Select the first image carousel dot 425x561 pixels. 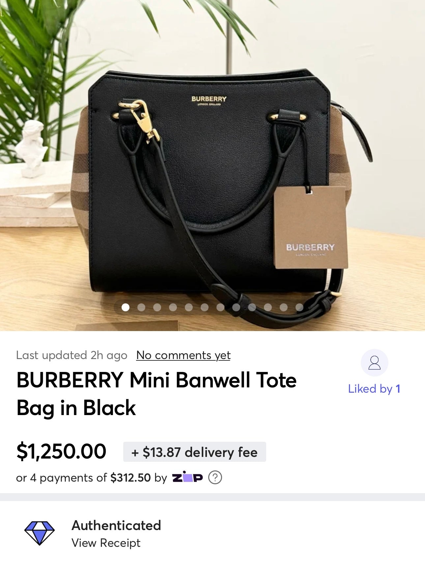(125, 307)
